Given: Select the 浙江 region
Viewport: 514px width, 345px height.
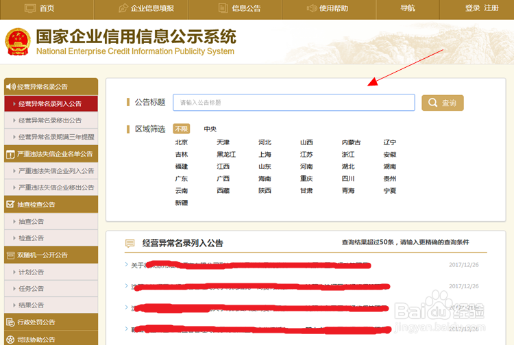Looking at the screenshot, I should point(348,155).
